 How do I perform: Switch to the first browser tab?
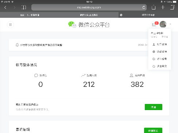(x=30, y=15)
